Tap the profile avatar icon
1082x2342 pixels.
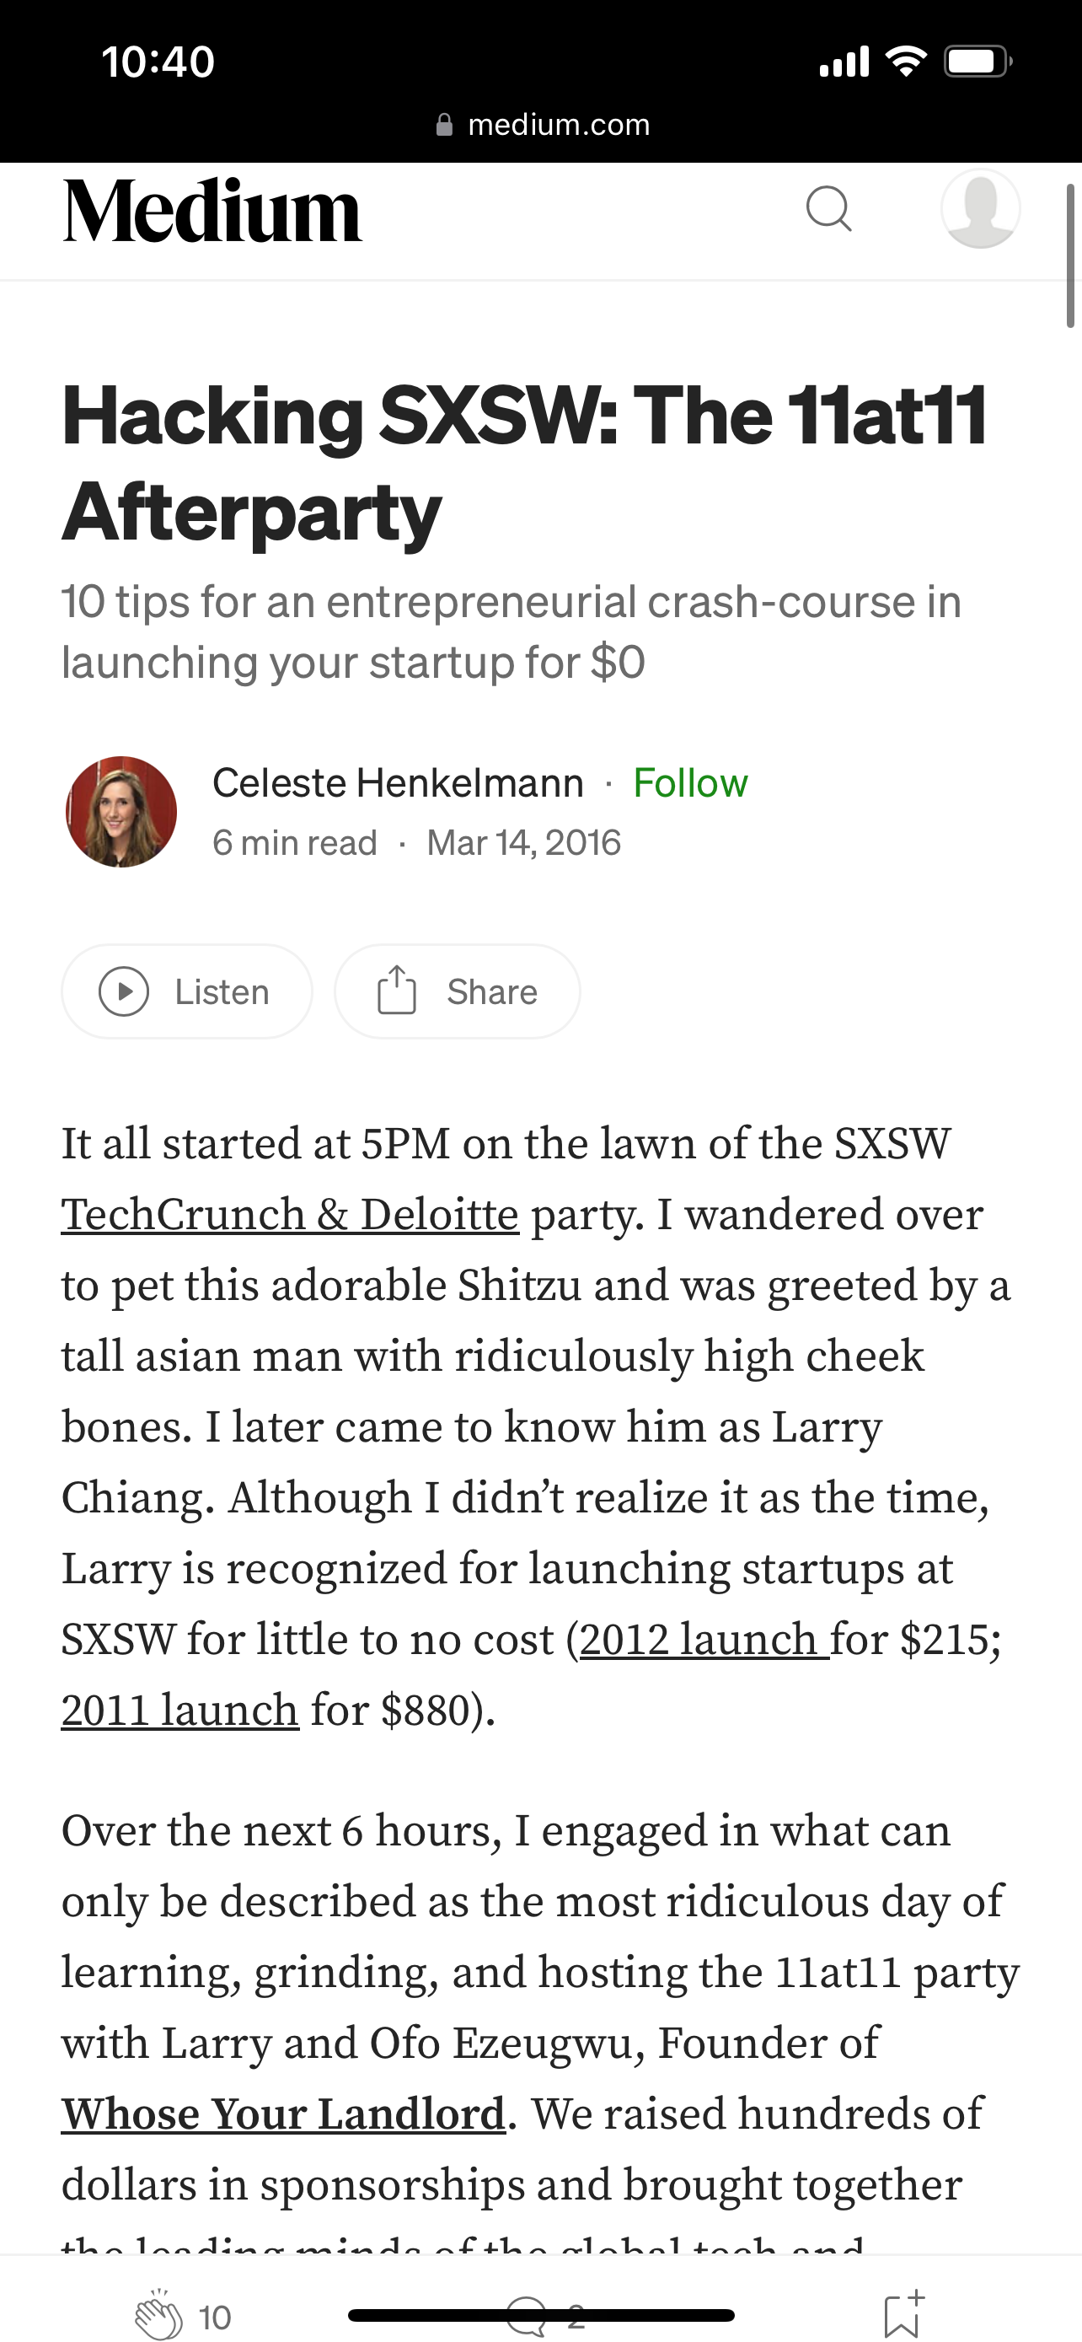[x=980, y=209]
